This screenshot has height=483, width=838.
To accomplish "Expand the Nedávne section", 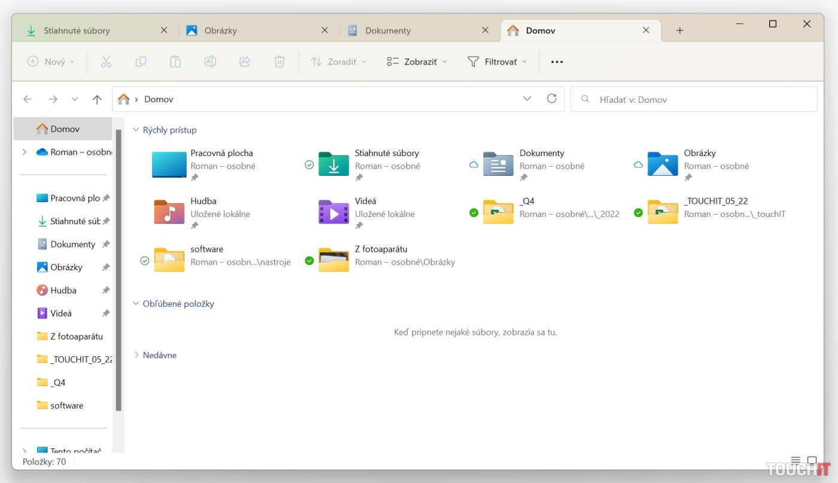I will click(x=136, y=355).
